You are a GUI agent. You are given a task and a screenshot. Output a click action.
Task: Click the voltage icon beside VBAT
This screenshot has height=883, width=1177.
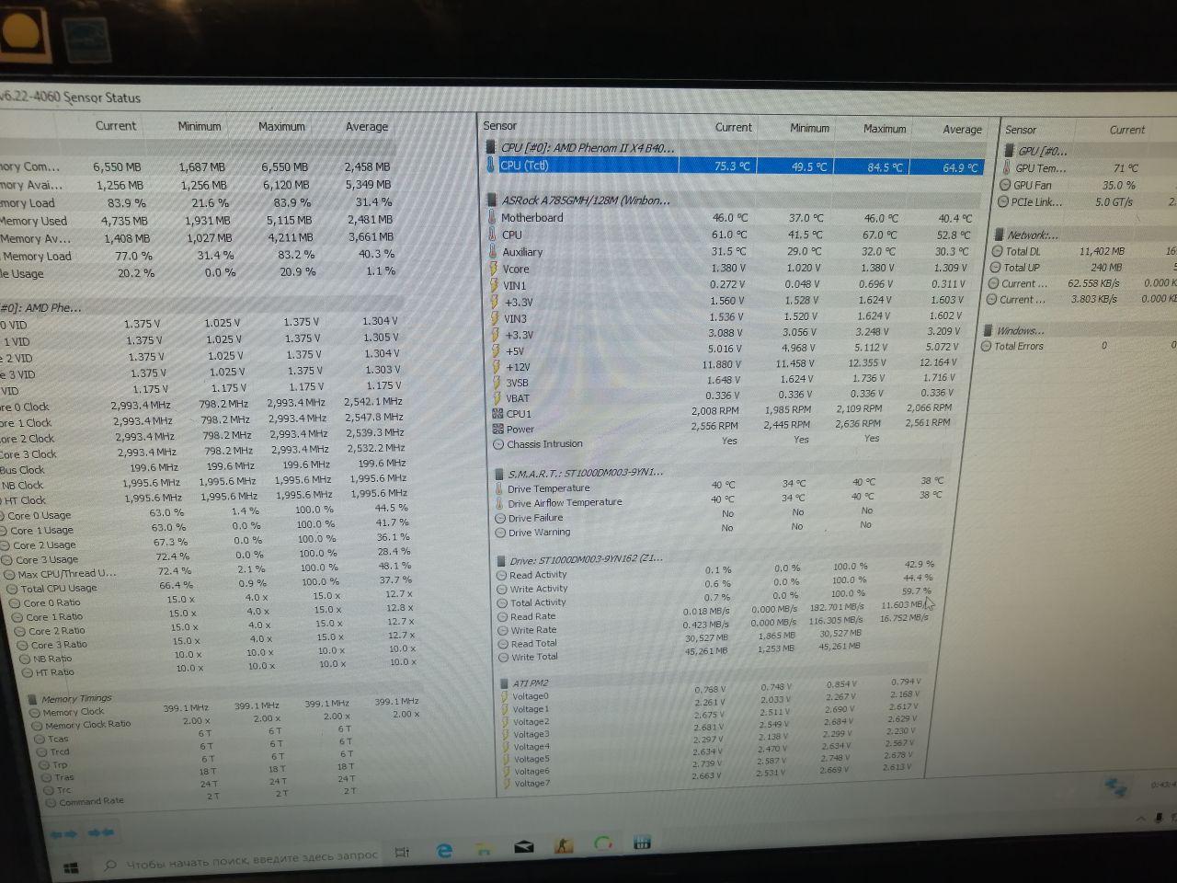coord(497,398)
